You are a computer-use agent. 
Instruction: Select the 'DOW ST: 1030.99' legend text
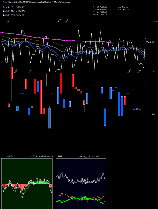[15, 7]
